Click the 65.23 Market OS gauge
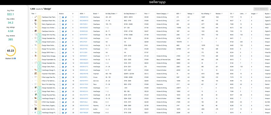271x115 pixels. coord(11,51)
